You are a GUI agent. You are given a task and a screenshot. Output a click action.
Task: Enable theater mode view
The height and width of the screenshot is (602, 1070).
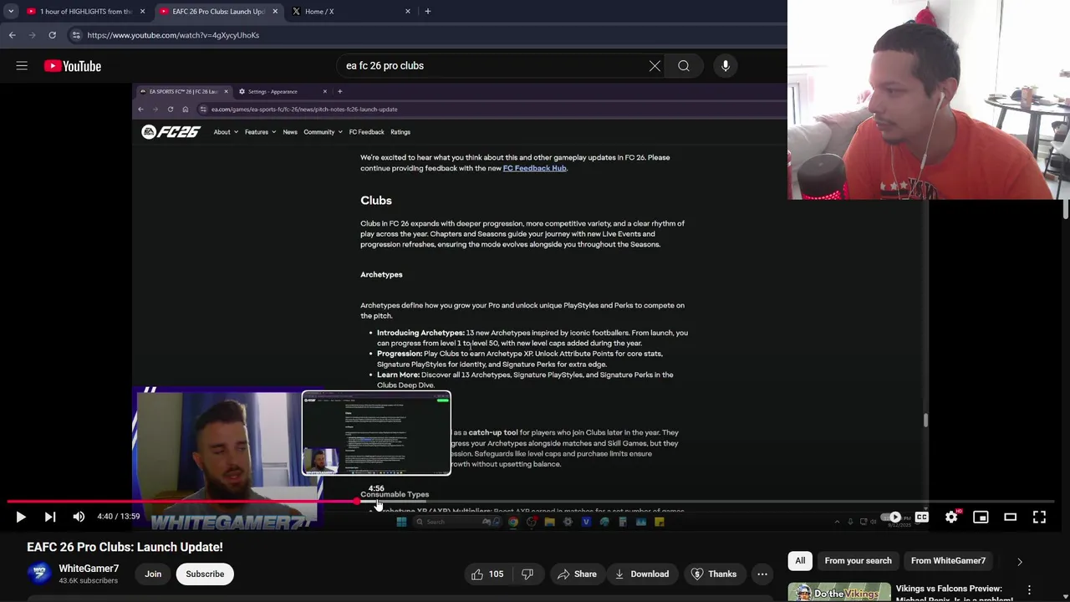[1010, 518]
